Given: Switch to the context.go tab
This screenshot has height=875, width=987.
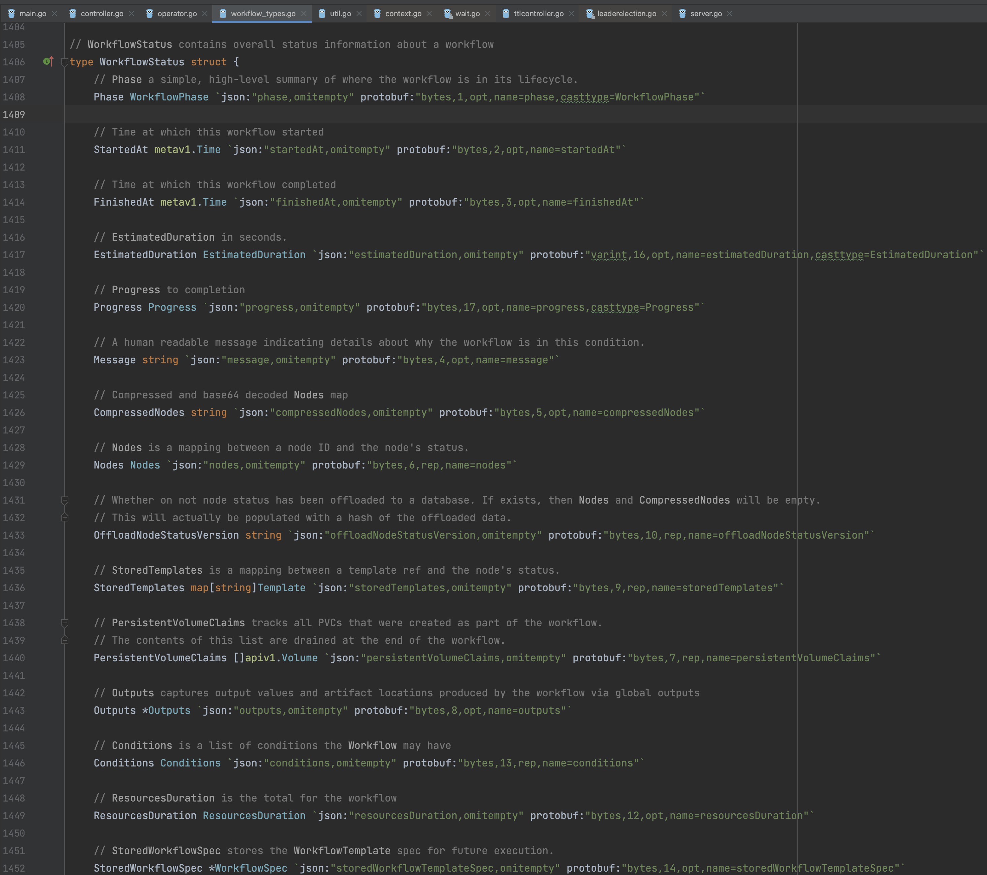Looking at the screenshot, I should coord(403,13).
